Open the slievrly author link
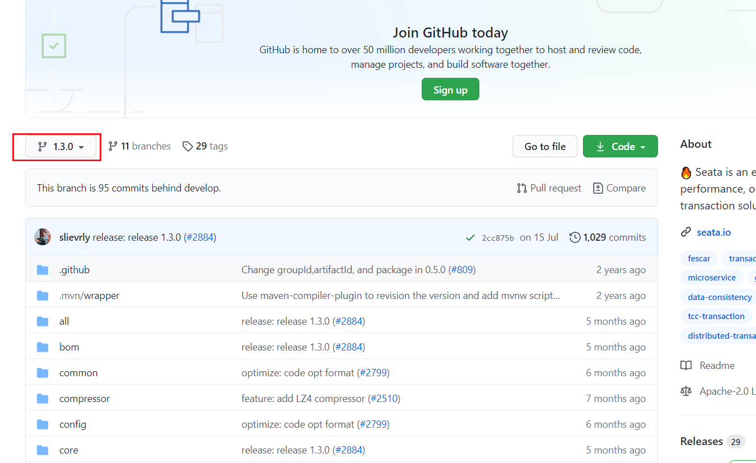This screenshot has height=463, width=756. [74, 237]
